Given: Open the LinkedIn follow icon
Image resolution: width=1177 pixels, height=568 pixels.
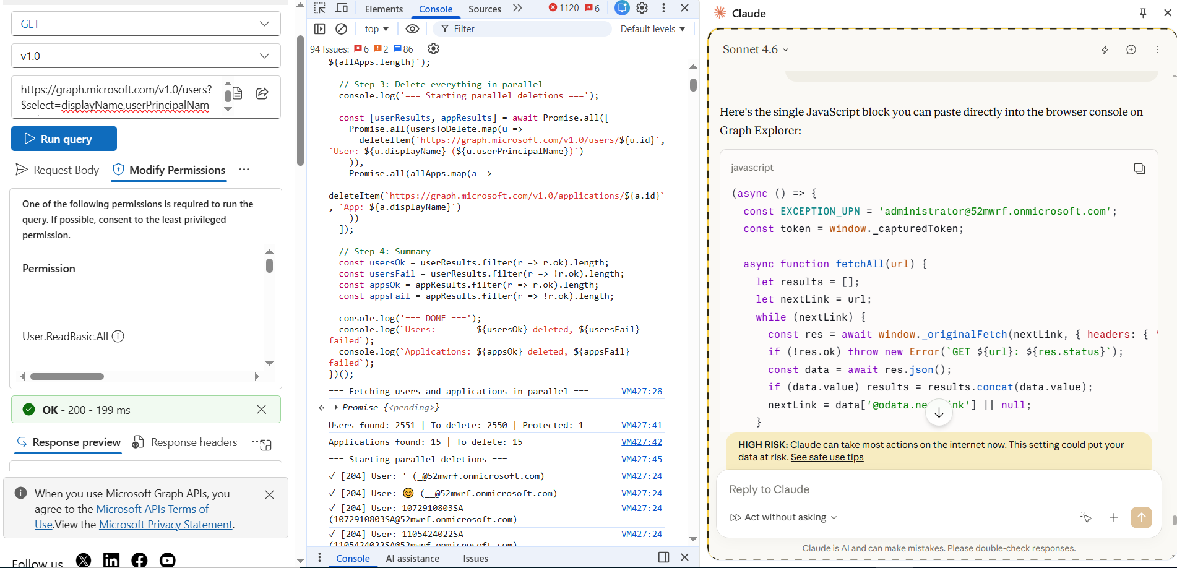Looking at the screenshot, I should tap(111, 561).
